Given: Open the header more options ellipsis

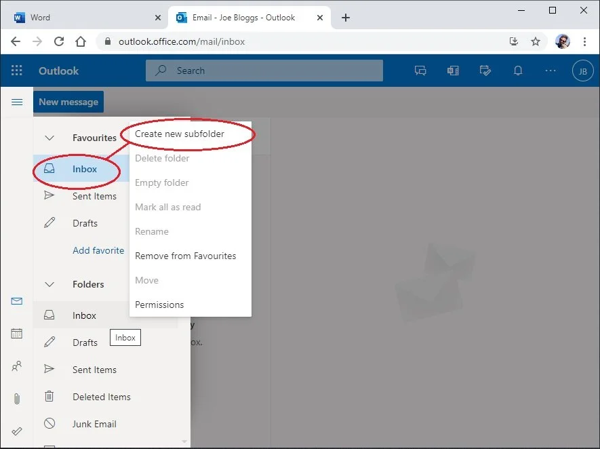Looking at the screenshot, I should click(x=551, y=71).
